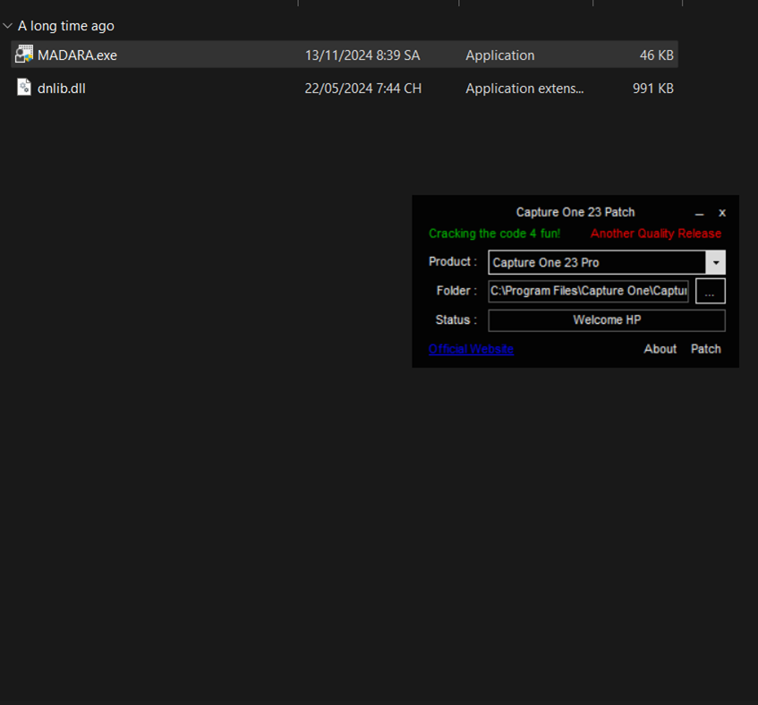Viewport: 758px width, 705px height.
Task: Select the dnlib.dll file icon
Action: [24, 88]
